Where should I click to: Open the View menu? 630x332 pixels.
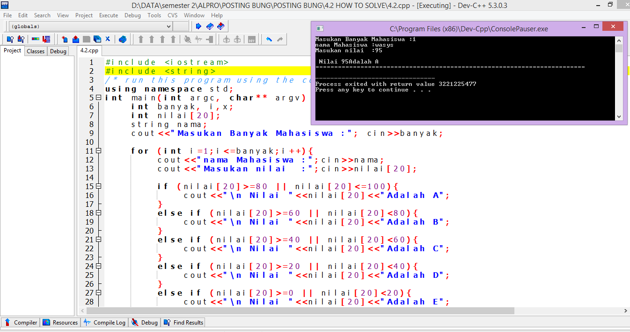[63, 15]
